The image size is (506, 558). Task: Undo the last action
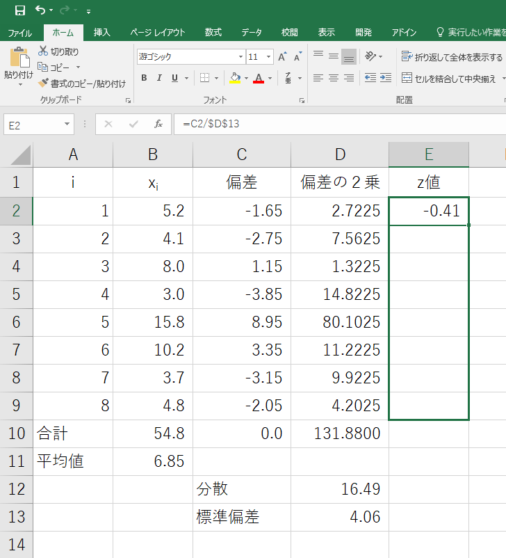40,10
